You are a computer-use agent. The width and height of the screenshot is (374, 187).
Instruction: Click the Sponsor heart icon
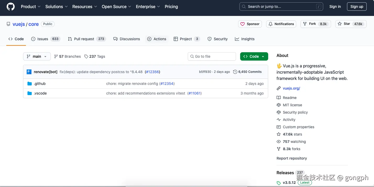(x=243, y=24)
